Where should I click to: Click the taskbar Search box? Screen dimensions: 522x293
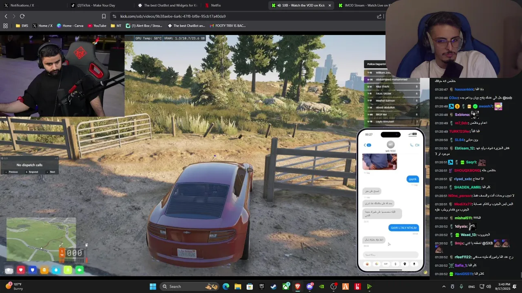coord(190,286)
